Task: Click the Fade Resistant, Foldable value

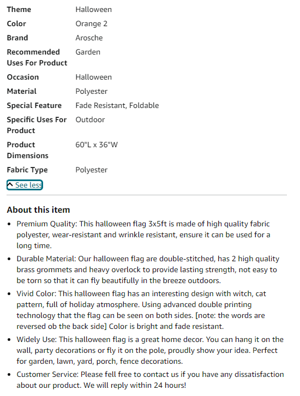Action: (x=117, y=106)
